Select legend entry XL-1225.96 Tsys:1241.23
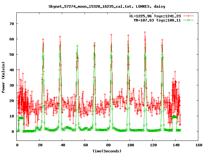Image resolution: width=205 pixels, height=154 pixels. point(155,16)
